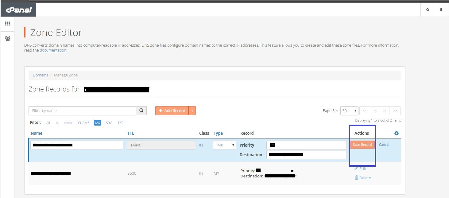Open the apps grid sidebar icon

pyautogui.click(x=7, y=24)
